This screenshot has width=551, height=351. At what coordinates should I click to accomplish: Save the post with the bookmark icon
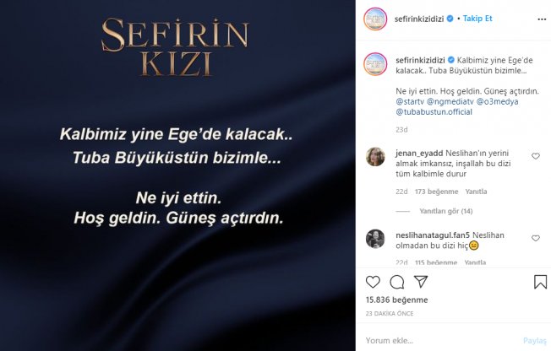tap(540, 282)
